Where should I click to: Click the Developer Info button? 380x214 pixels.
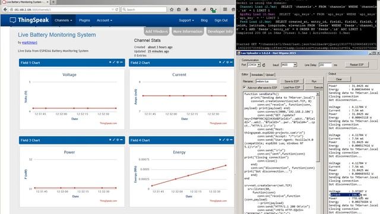[x=220, y=32]
